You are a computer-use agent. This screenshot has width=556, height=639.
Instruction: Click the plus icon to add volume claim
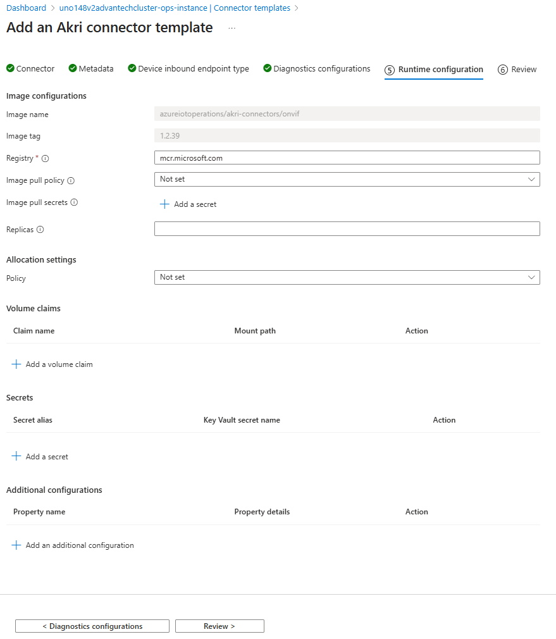[x=16, y=364]
